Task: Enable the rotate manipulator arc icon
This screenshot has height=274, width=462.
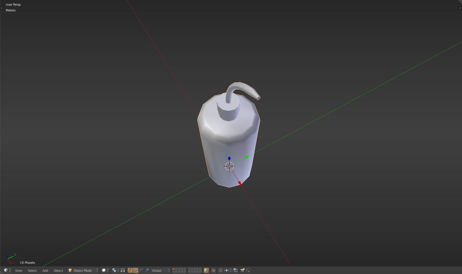Action: (x=141, y=270)
